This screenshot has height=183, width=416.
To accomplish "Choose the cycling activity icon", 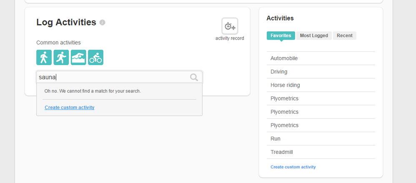I will click(x=95, y=58).
